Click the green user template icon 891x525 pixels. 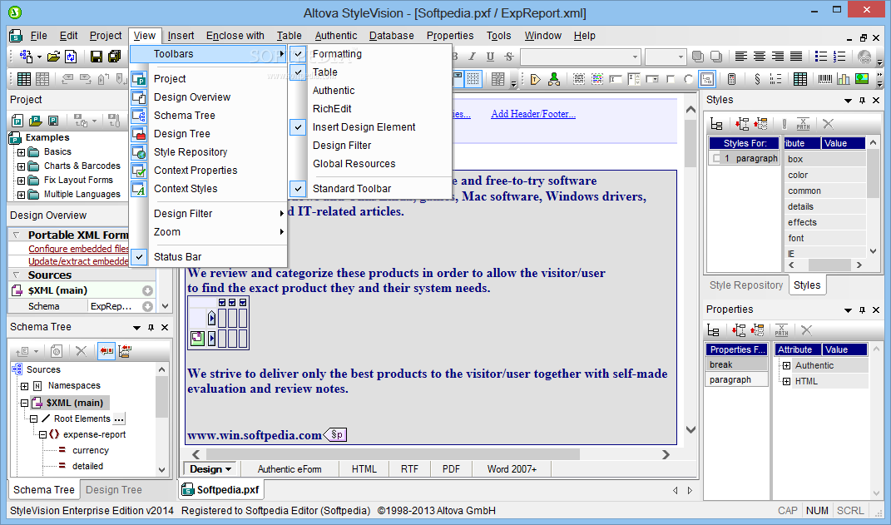coord(553,79)
